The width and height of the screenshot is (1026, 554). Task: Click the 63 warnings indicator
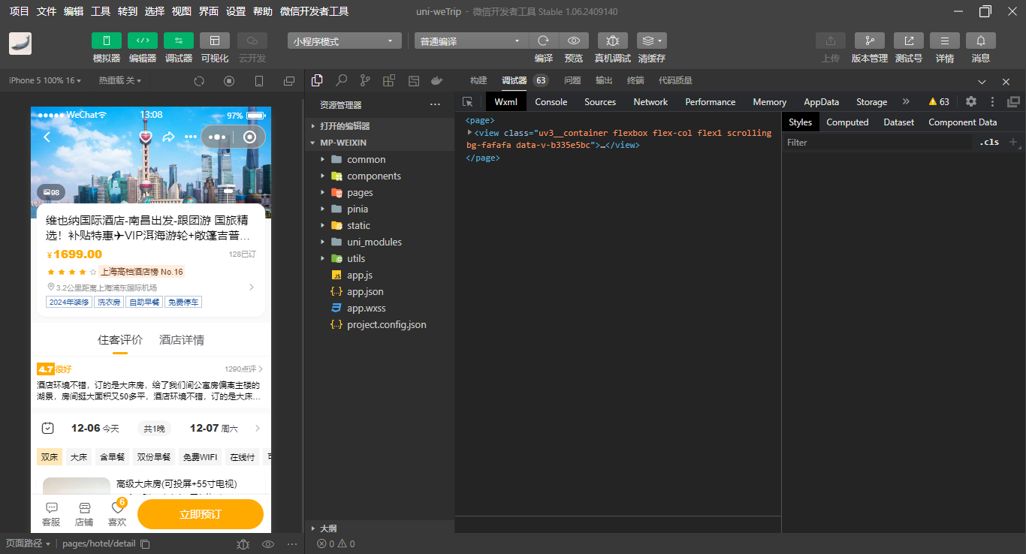(939, 102)
